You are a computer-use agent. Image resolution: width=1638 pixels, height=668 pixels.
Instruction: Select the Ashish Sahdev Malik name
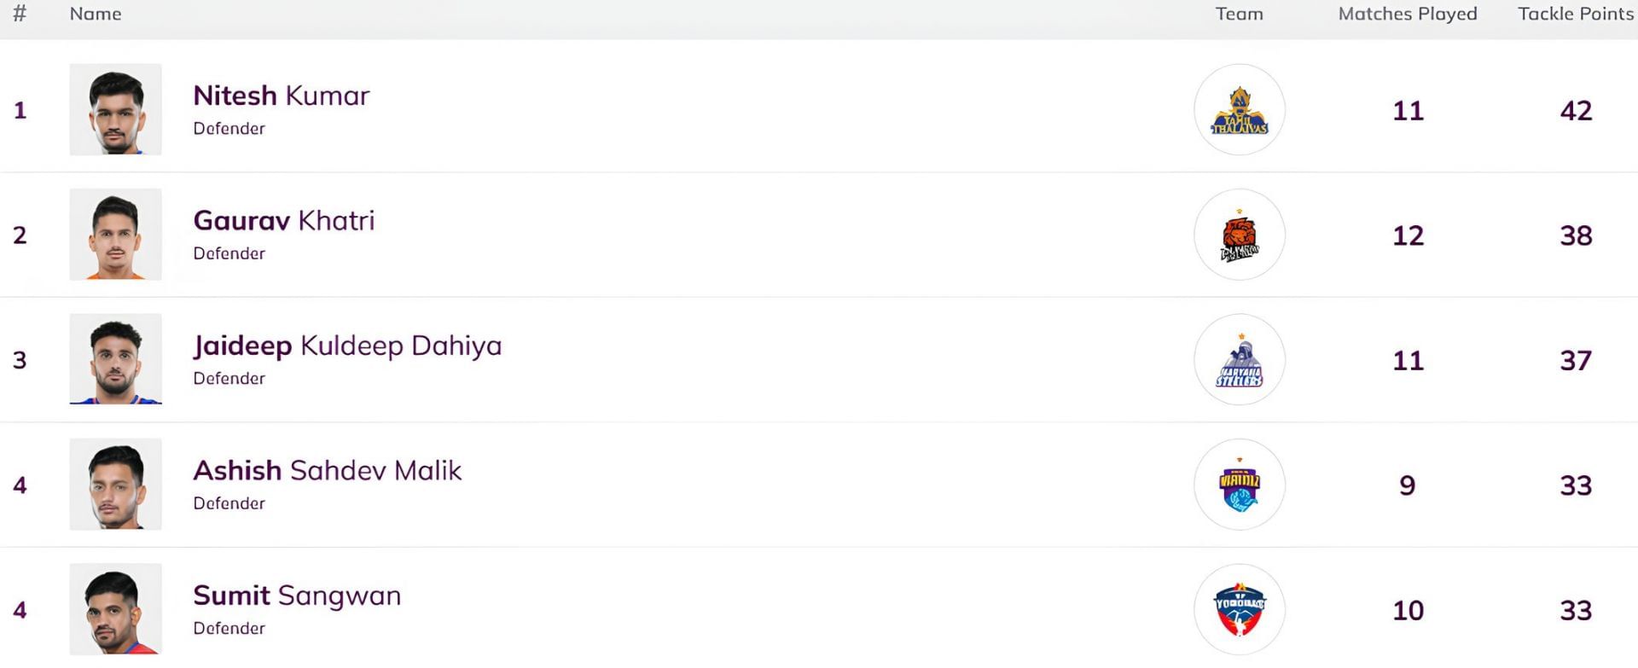pyautogui.click(x=327, y=471)
